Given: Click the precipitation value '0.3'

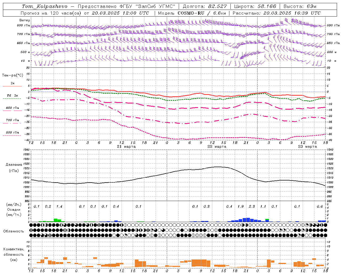Looking at the screenshot, I should (206, 206).
